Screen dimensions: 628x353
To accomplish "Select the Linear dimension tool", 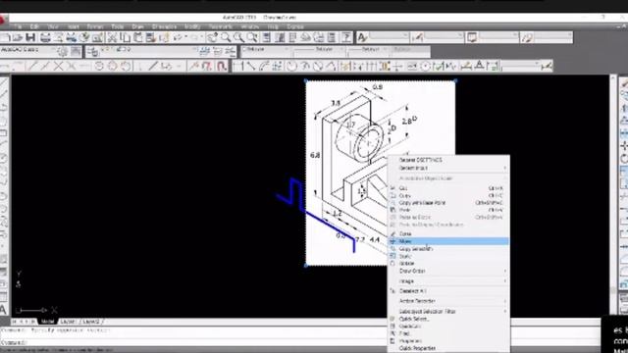I will [237, 66].
